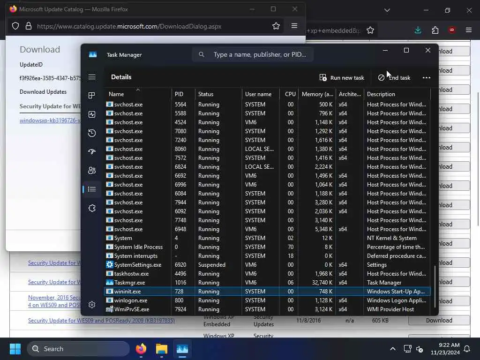Open Startup apps page in Task Manager
Image resolution: width=480 pixels, height=360 pixels.
(x=92, y=151)
